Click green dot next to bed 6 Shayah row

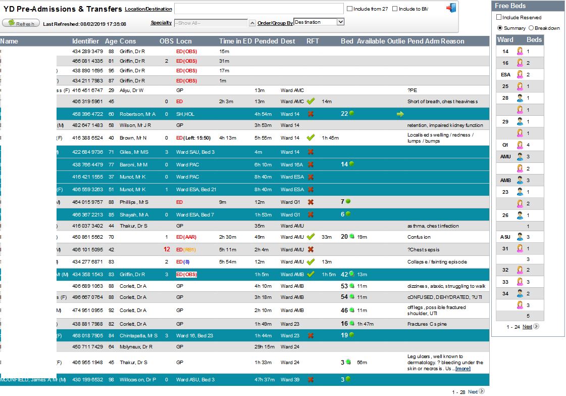[348, 214]
